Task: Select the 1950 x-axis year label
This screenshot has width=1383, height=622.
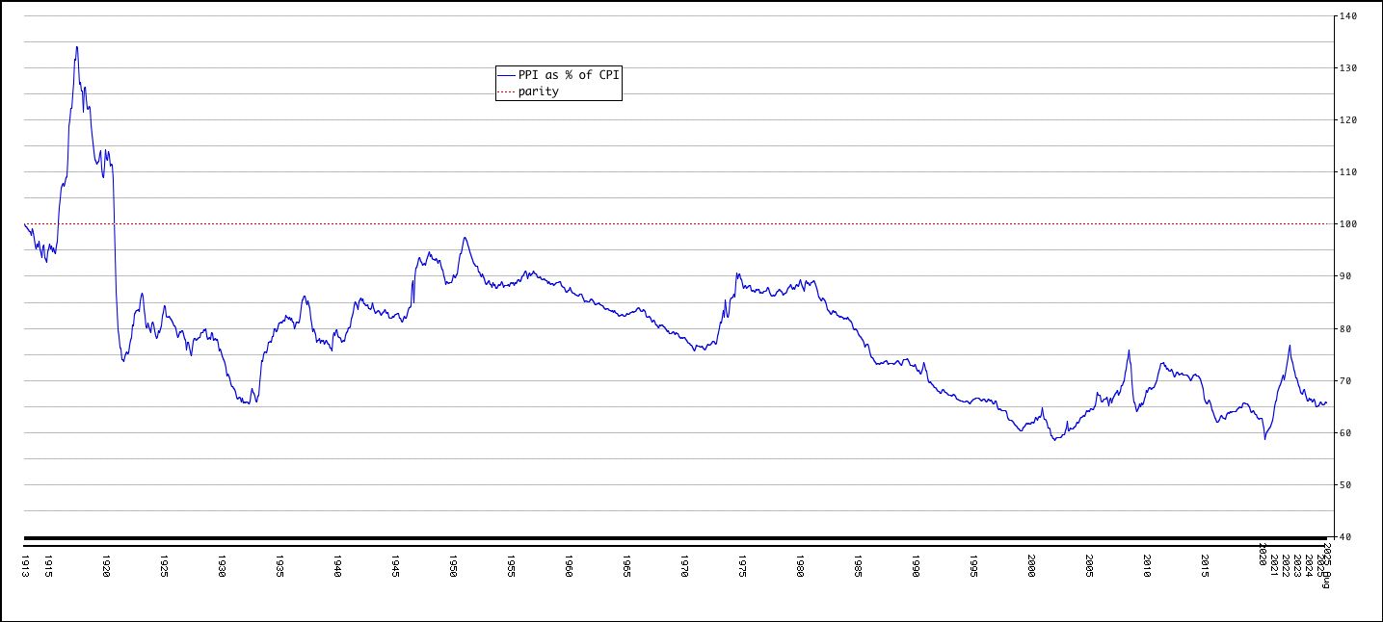Action: tap(453, 564)
